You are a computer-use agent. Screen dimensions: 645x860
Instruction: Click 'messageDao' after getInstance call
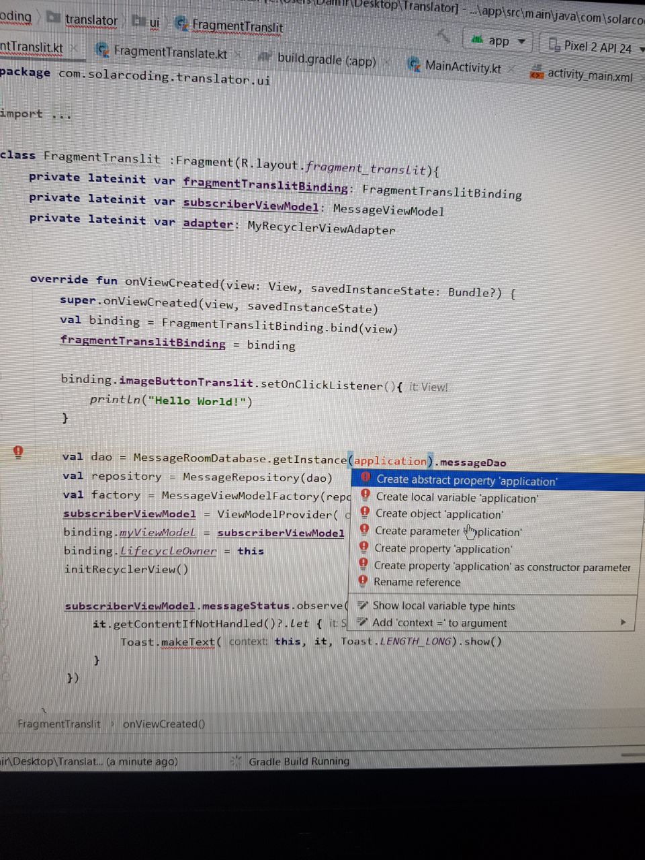click(473, 463)
